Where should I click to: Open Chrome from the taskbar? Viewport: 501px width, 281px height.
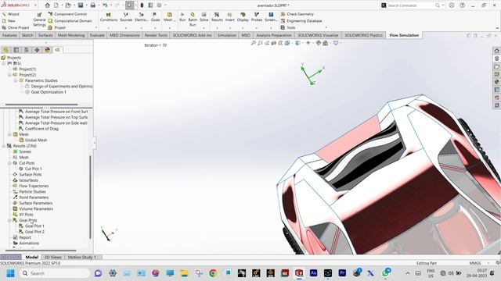coord(213,273)
